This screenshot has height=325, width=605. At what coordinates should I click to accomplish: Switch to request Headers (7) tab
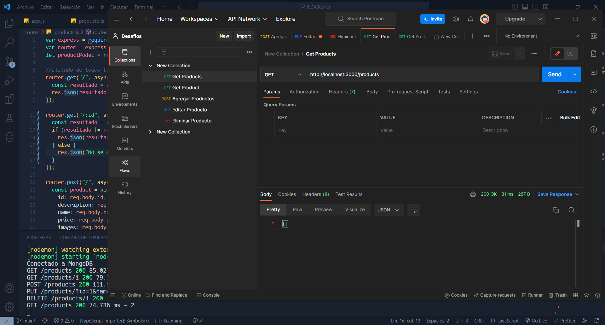[x=342, y=92]
